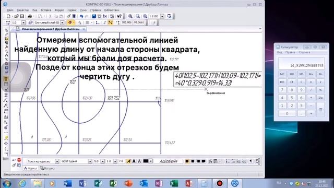
Task: Undo the last action in KOMPAS
Action: [x=81, y=16]
